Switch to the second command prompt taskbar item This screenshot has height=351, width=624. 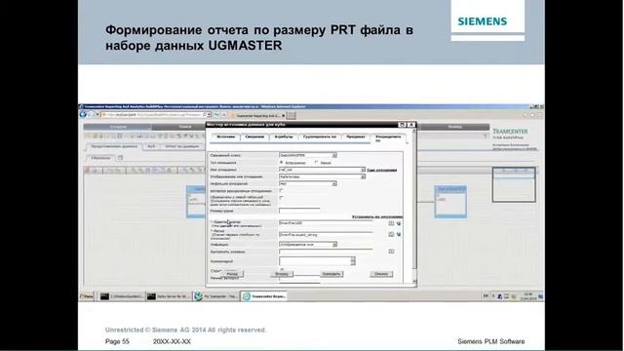point(168,296)
